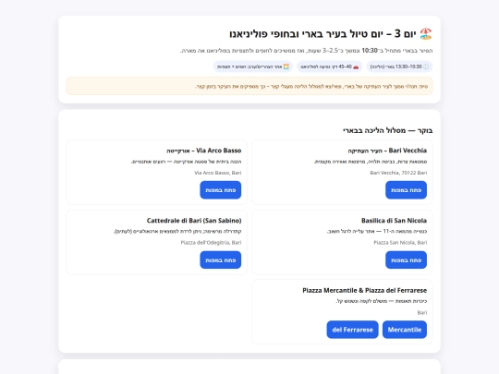Click the car icon in the 40–45 minute drive chip
Image resolution: width=499 pixels, height=374 pixels.
pyautogui.click(x=356, y=66)
